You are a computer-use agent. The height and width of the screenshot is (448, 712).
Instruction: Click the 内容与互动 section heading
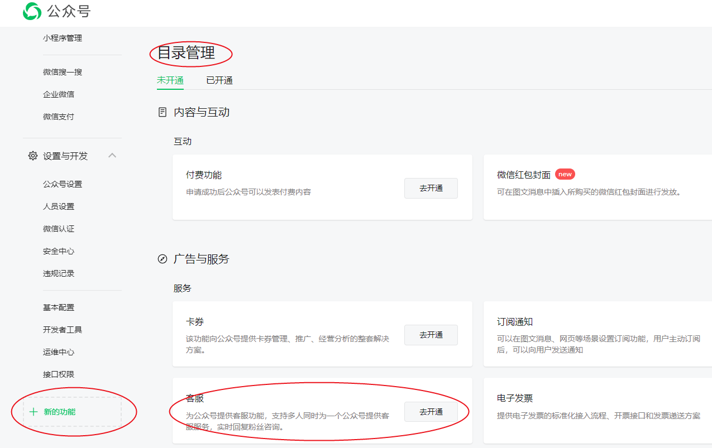point(202,112)
